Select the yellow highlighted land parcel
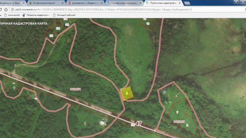 click(127, 93)
